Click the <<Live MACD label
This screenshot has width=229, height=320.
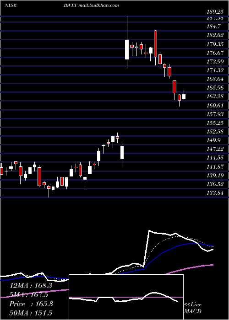[193, 308]
